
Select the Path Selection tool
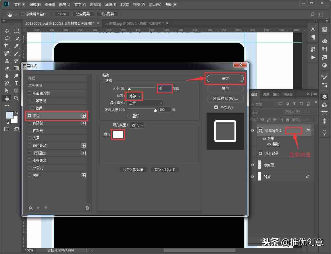[7, 91]
